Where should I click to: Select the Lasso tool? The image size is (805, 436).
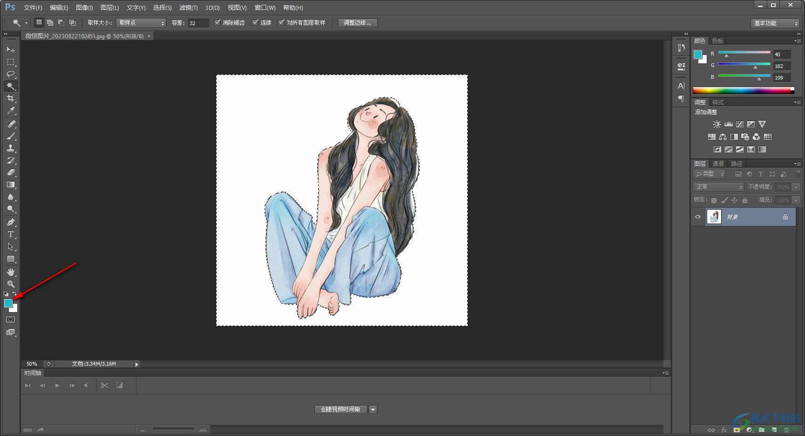(11, 74)
